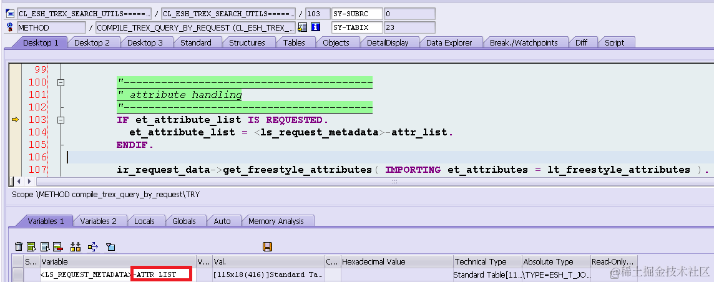Click the <LS_REQUEST_METADATA>-ATTR_LIST variable cell
Screen dimensions: 714x282
coord(117,275)
